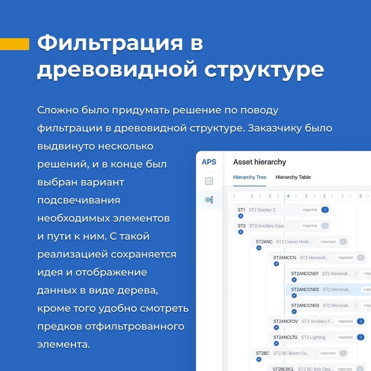
Task: Click the link icon on the ST2ANCCN01 row
Action: coord(356,274)
